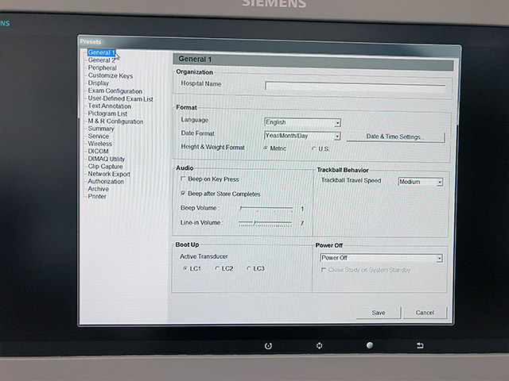509x381 pixels.
Task: Open Peripheral settings
Action: (103, 67)
